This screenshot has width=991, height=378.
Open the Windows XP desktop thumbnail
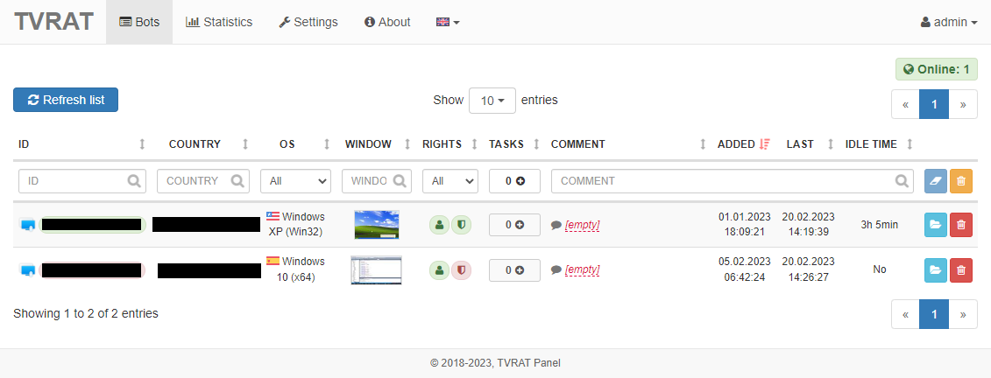377,225
